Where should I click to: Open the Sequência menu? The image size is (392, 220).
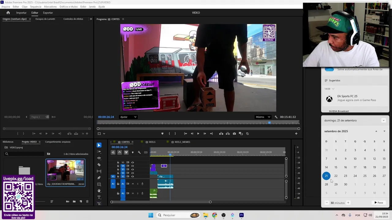pyautogui.click(x=36, y=7)
